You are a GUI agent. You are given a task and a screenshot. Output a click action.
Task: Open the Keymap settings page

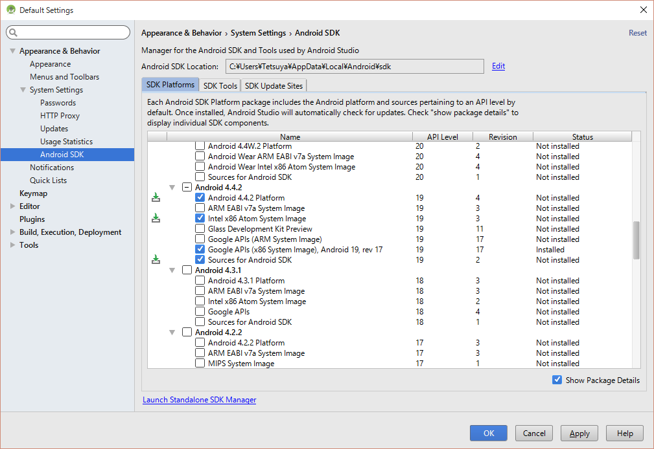[x=33, y=193]
